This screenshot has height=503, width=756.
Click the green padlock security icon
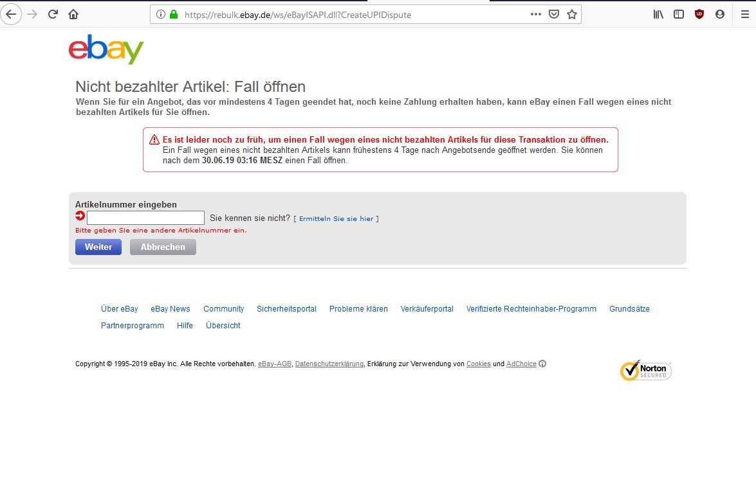pos(174,14)
